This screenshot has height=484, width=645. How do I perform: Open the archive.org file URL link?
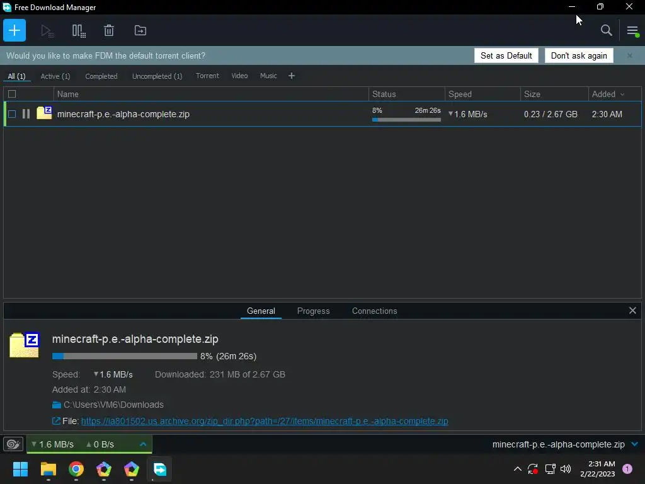[265, 421]
